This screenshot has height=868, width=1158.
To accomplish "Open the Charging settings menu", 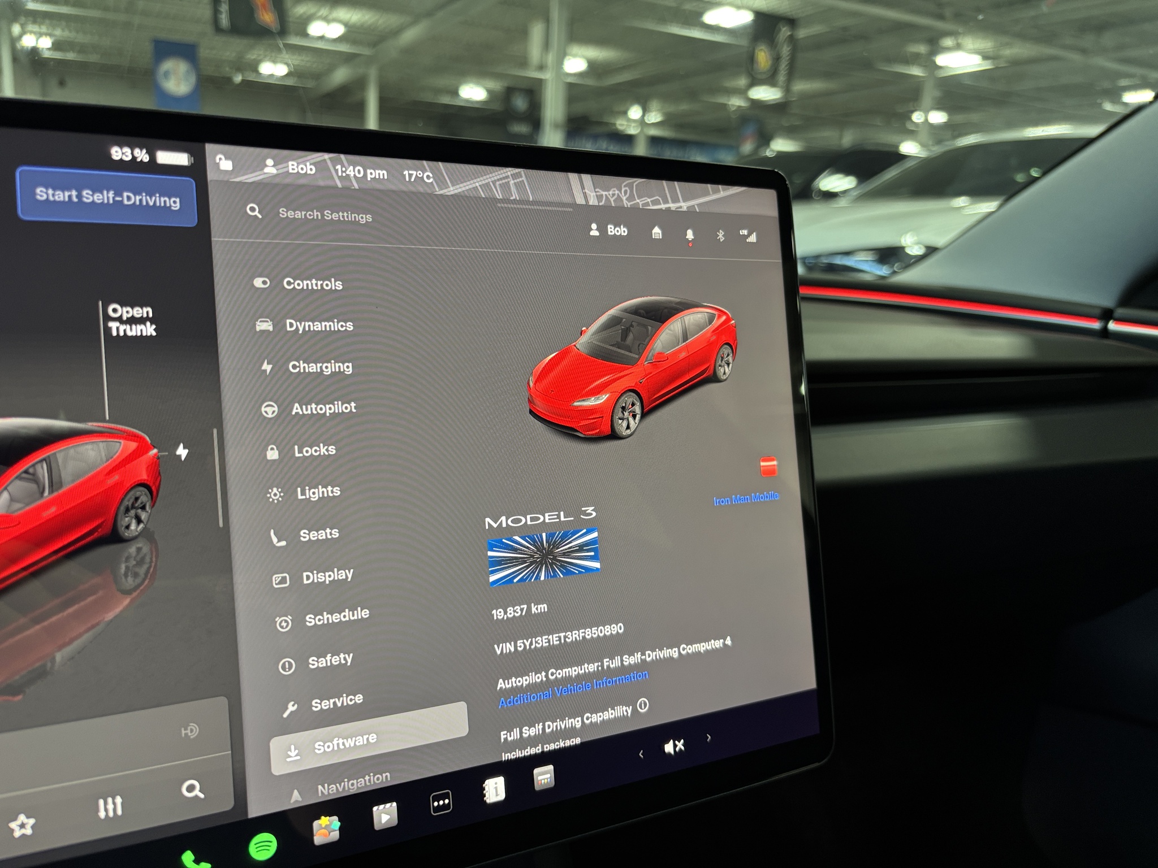I will pyautogui.click(x=320, y=367).
